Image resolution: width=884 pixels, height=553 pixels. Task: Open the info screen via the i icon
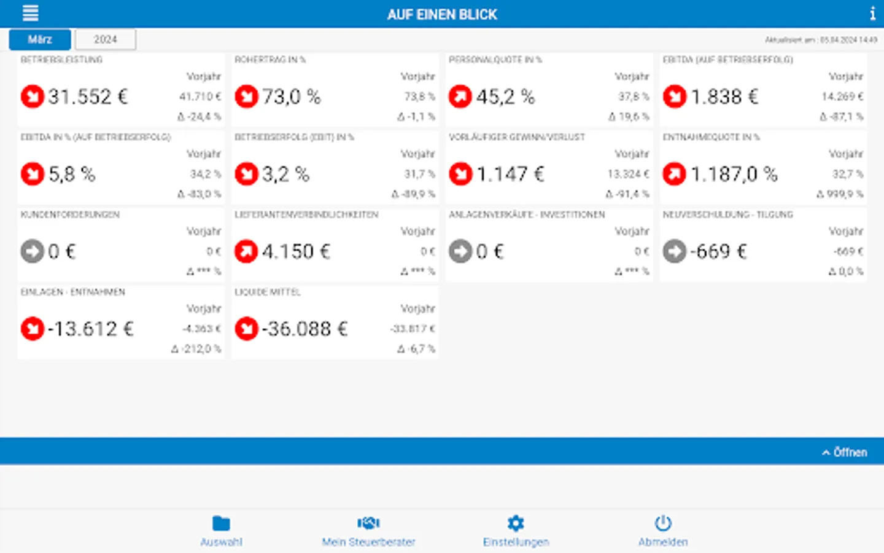tap(872, 14)
